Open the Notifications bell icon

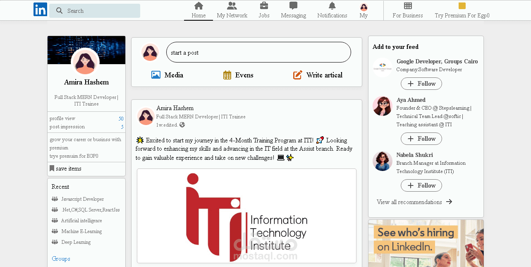(332, 6)
